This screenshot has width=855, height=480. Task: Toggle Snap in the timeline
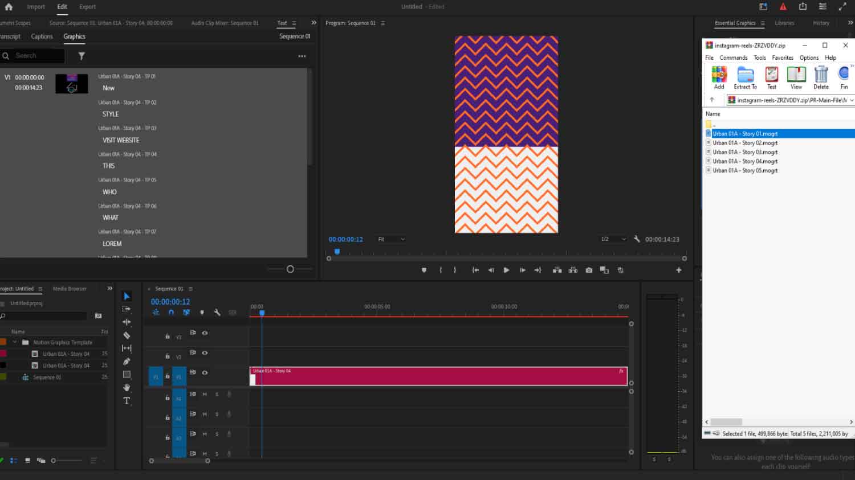(171, 313)
